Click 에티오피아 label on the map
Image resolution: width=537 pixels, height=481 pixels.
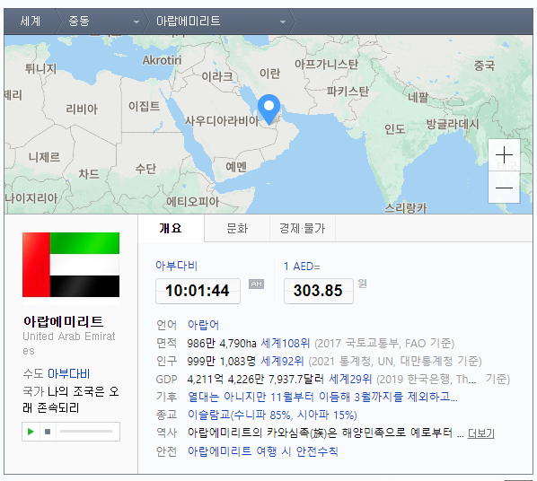pyautogui.click(x=192, y=201)
